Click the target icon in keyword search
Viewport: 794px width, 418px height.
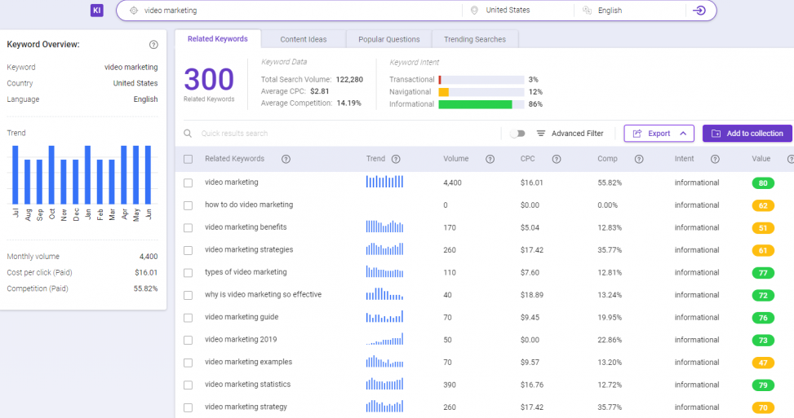[x=134, y=10]
